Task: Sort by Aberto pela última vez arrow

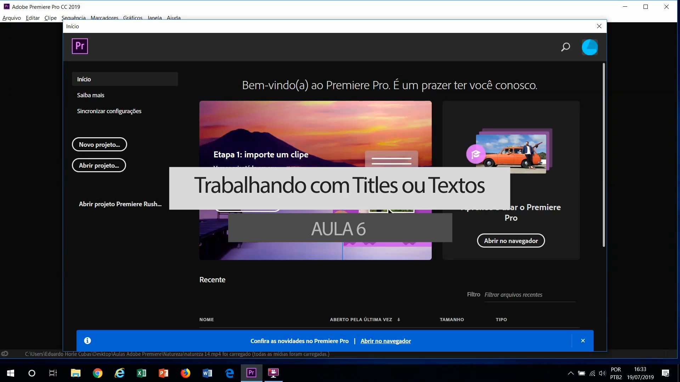Action: click(x=399, y=319)
